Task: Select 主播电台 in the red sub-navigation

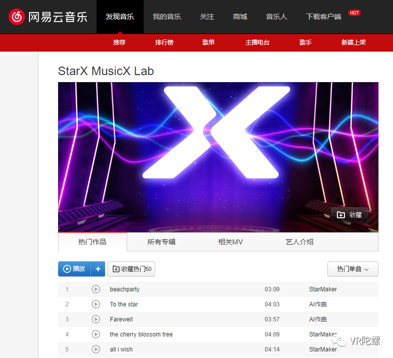Action: point(257,43)
